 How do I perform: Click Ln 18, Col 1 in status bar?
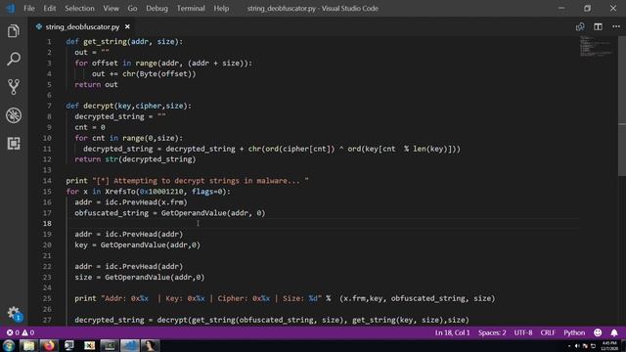(452, 332)
